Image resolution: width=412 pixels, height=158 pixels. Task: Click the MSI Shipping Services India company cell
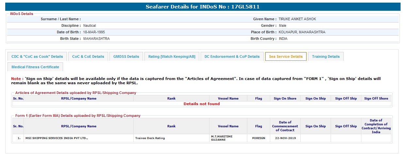click(57, 138)
